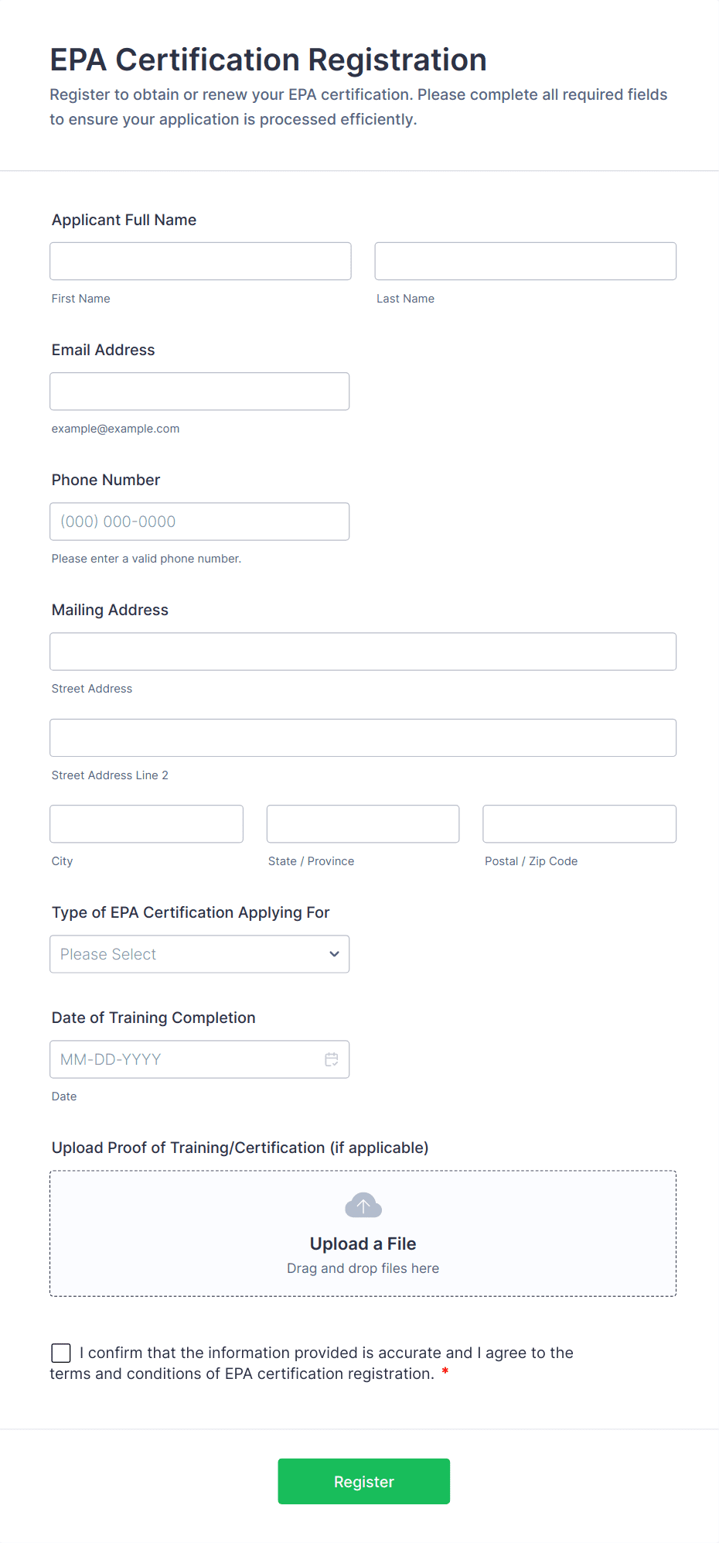Click the Email Address input field
719x1543 pixels.
199,391
